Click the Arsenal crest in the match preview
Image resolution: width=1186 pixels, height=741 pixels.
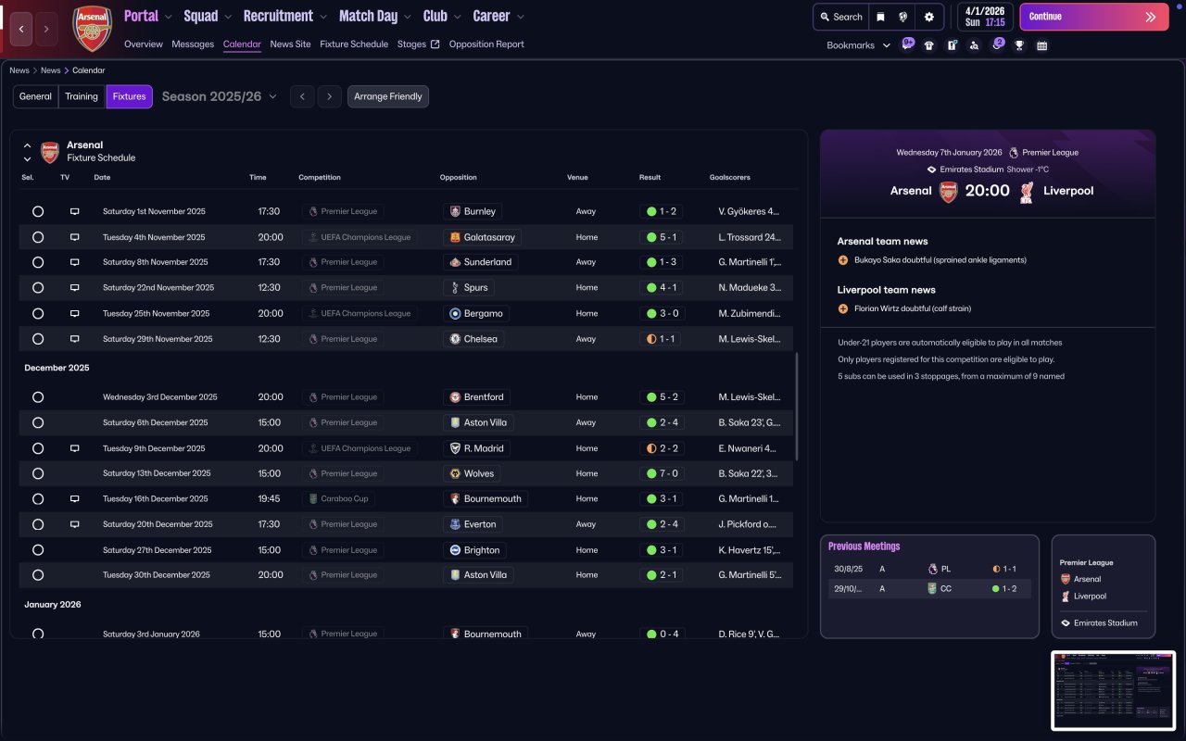pos(948,191)
